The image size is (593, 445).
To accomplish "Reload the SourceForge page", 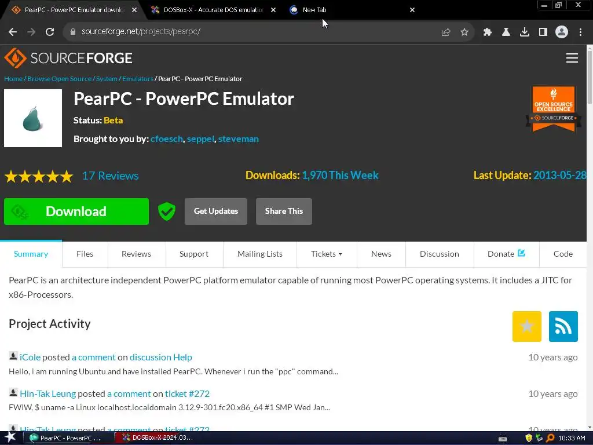I will pyautogui.click(x=50, y=32).
